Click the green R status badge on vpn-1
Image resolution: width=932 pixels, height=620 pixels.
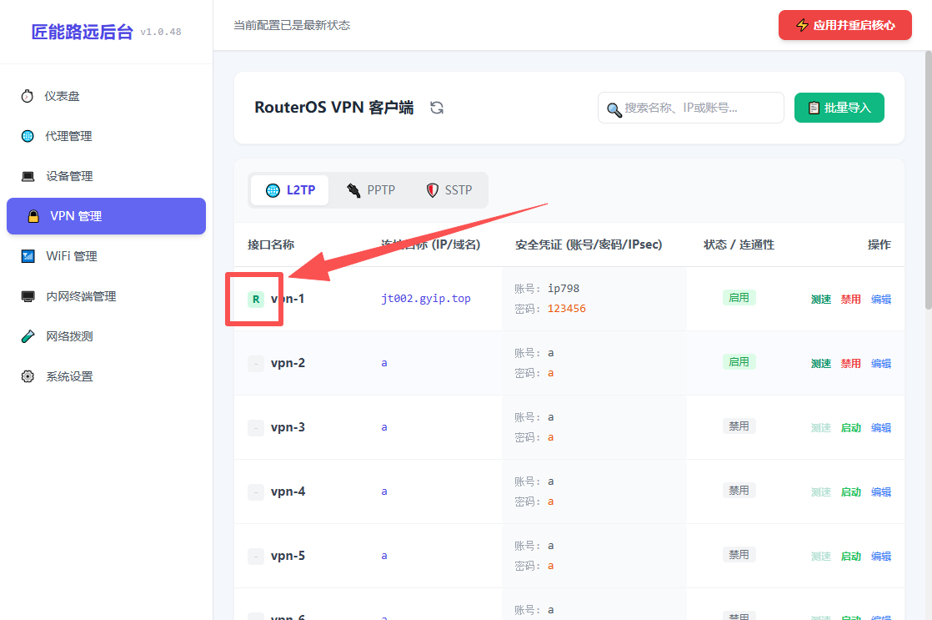[256, 299]
